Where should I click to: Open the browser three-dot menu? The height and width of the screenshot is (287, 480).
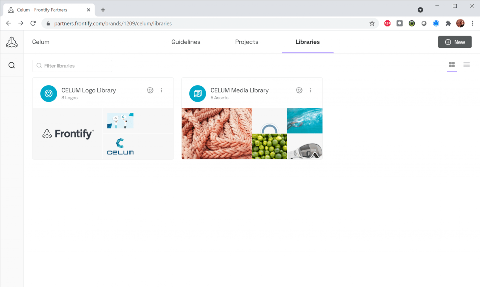[472, 23]
